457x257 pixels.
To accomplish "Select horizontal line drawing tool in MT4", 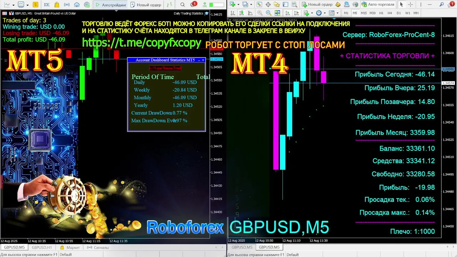I will tap(430, 4).
